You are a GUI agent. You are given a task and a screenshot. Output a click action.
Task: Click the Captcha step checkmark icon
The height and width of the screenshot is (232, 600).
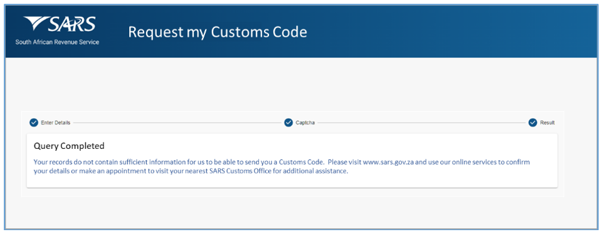[288, 123]
